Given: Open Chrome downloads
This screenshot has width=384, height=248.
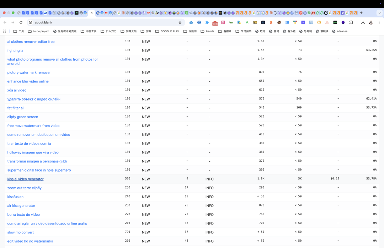Looking at the screenshot, I should 363,22.
